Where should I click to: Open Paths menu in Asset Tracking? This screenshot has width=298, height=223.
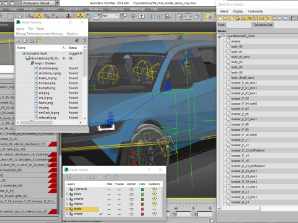40,28
